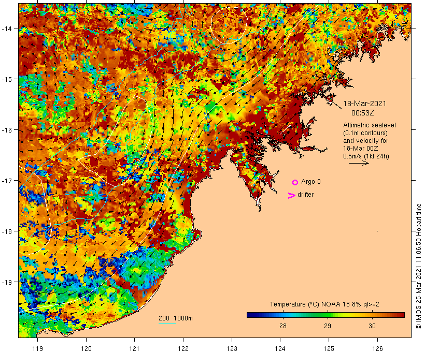Click the date text 18-Mar-2021
Image resolution: width=425 pixels, height=352 pixels.
364,104
